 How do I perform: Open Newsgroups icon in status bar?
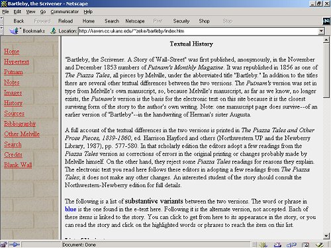coord(291,245)
